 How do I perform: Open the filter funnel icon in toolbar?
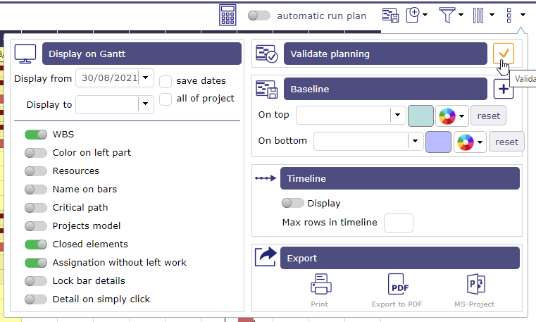[x=447, y=15]
